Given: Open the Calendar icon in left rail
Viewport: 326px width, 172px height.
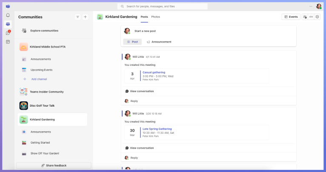Looking at the screenshot, I should pos(8,42).
